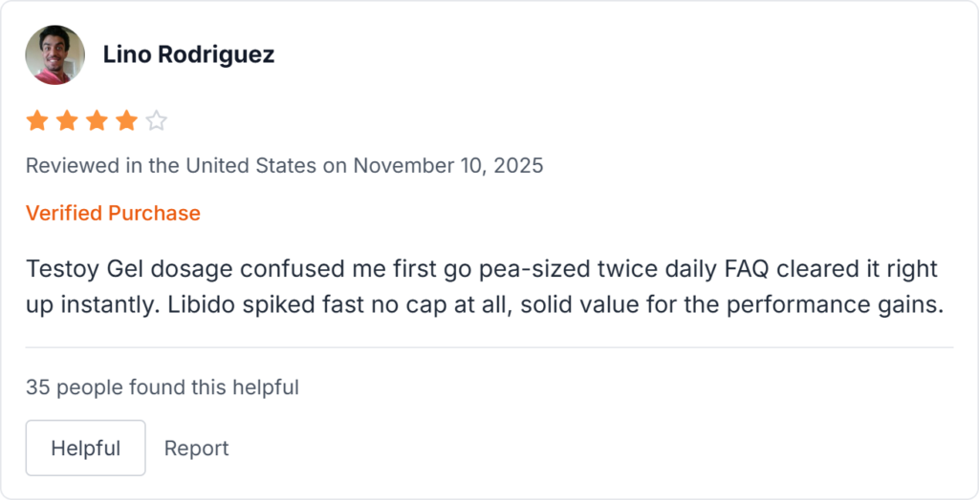
Task: Click the third filled rating star
Action: click(x=97, y=121)
